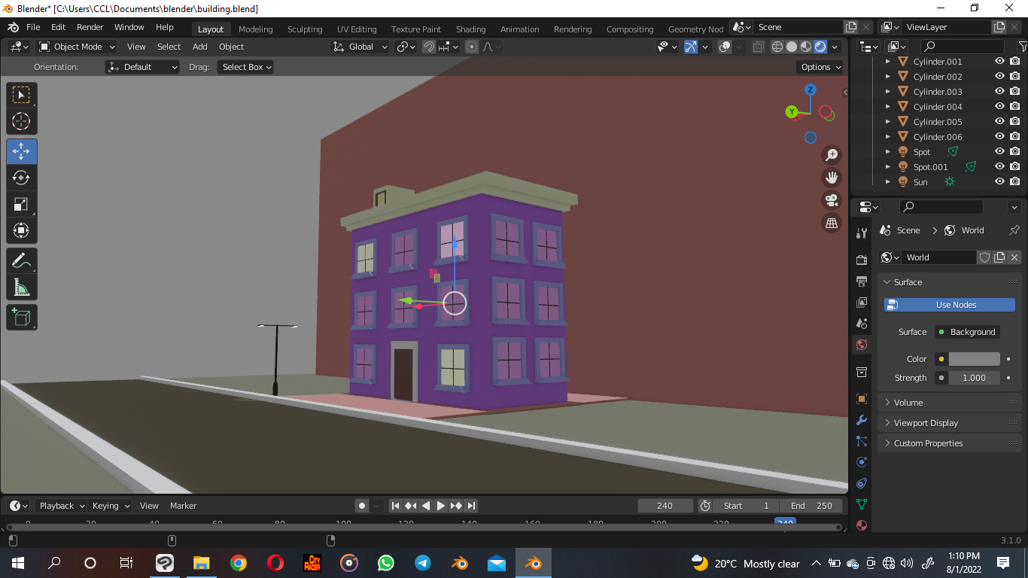Pin the World properties context

(1014, 230)
